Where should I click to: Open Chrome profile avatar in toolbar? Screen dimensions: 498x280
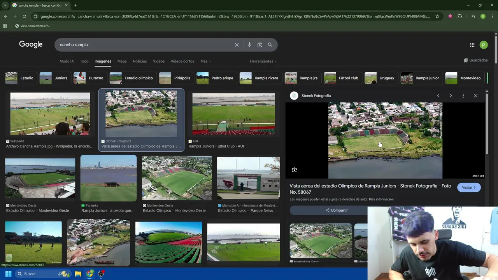[483, 16]
